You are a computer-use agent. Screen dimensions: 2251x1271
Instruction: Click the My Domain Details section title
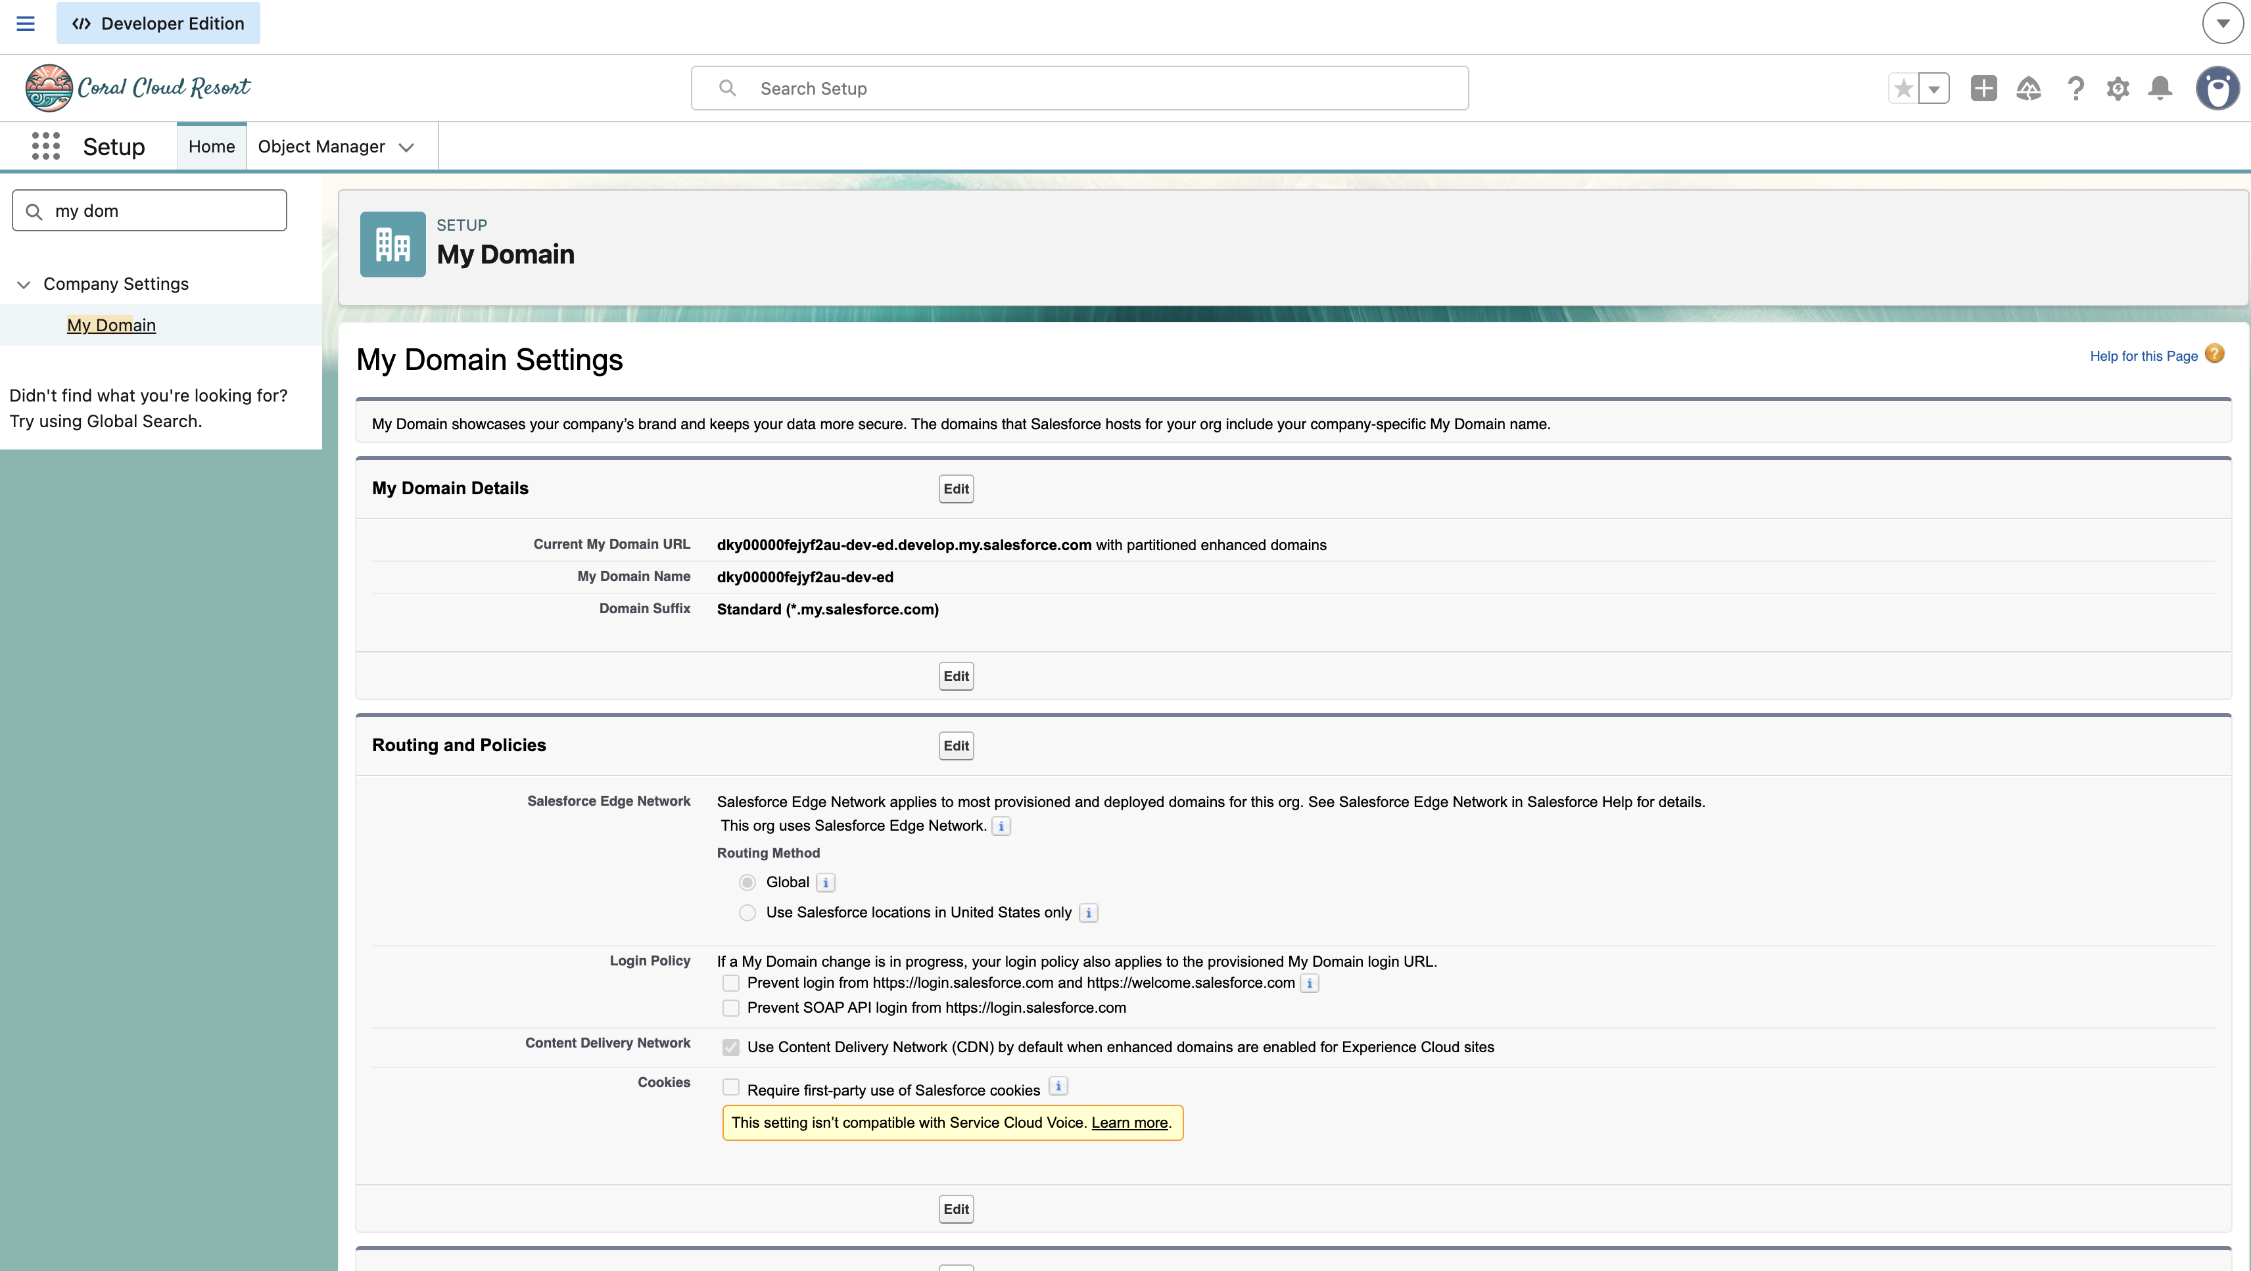click(x=450, y=488)
